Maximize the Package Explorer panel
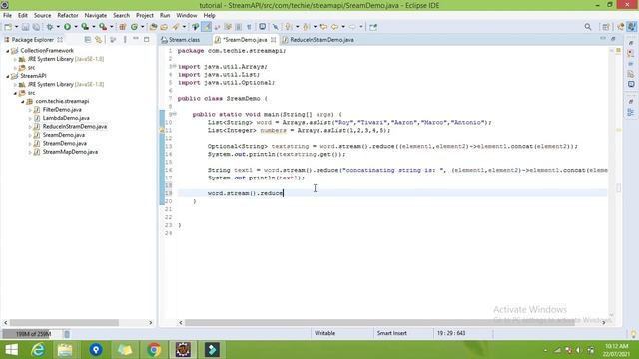Viewport: 639px width, 359px height. pyautogui.click(x=147, y=39)
